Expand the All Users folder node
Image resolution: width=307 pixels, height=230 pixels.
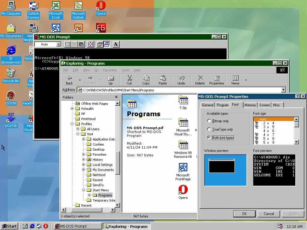78,129
